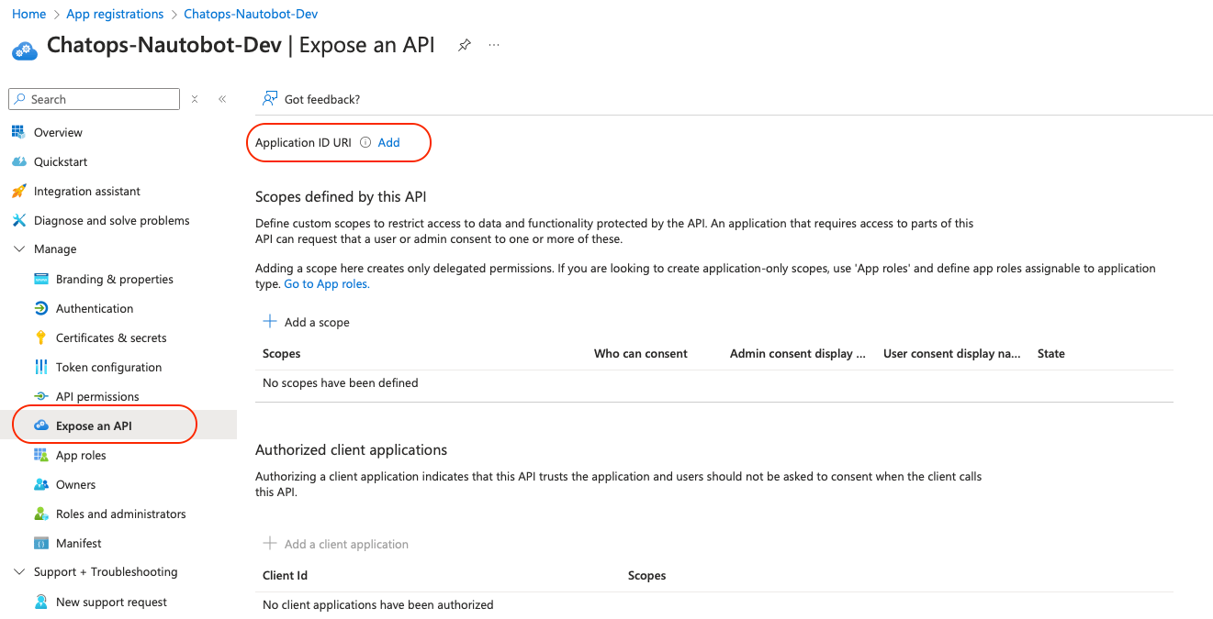Click the Quickstart cloud icon
This screenshot has height=619, width=1213.
tap(18, 161)
